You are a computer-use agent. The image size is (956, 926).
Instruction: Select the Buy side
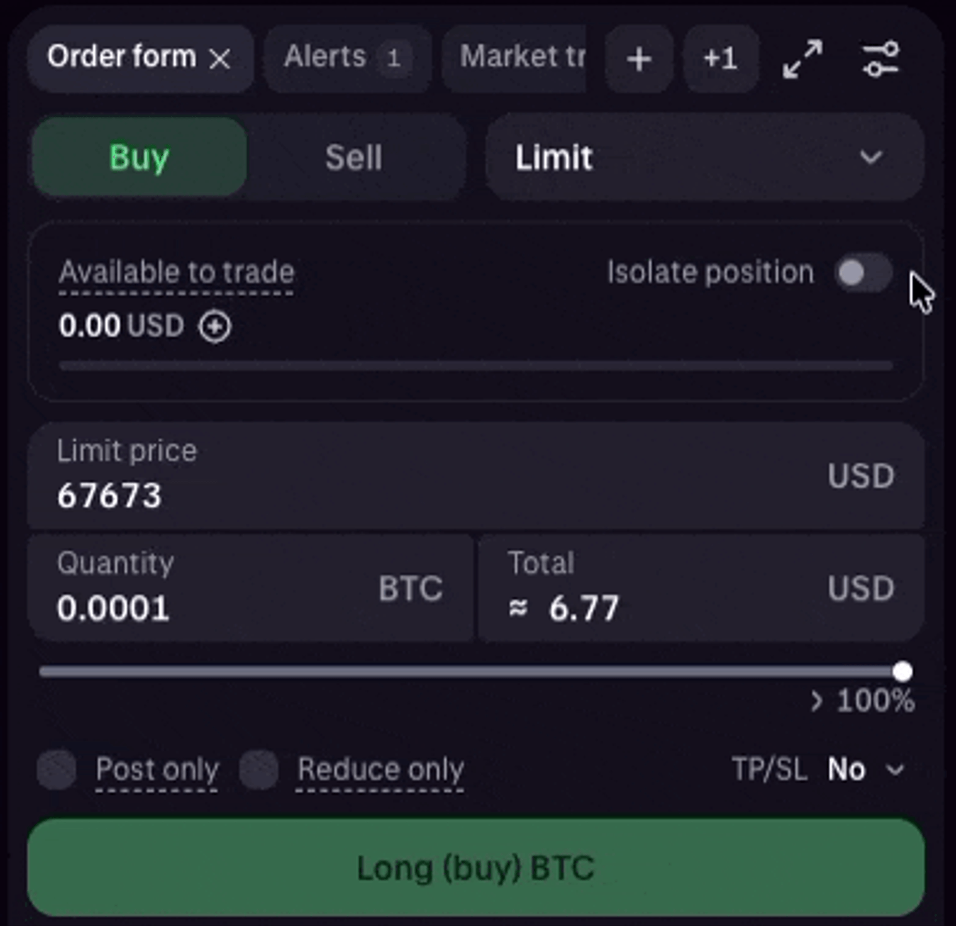point(139,157)
